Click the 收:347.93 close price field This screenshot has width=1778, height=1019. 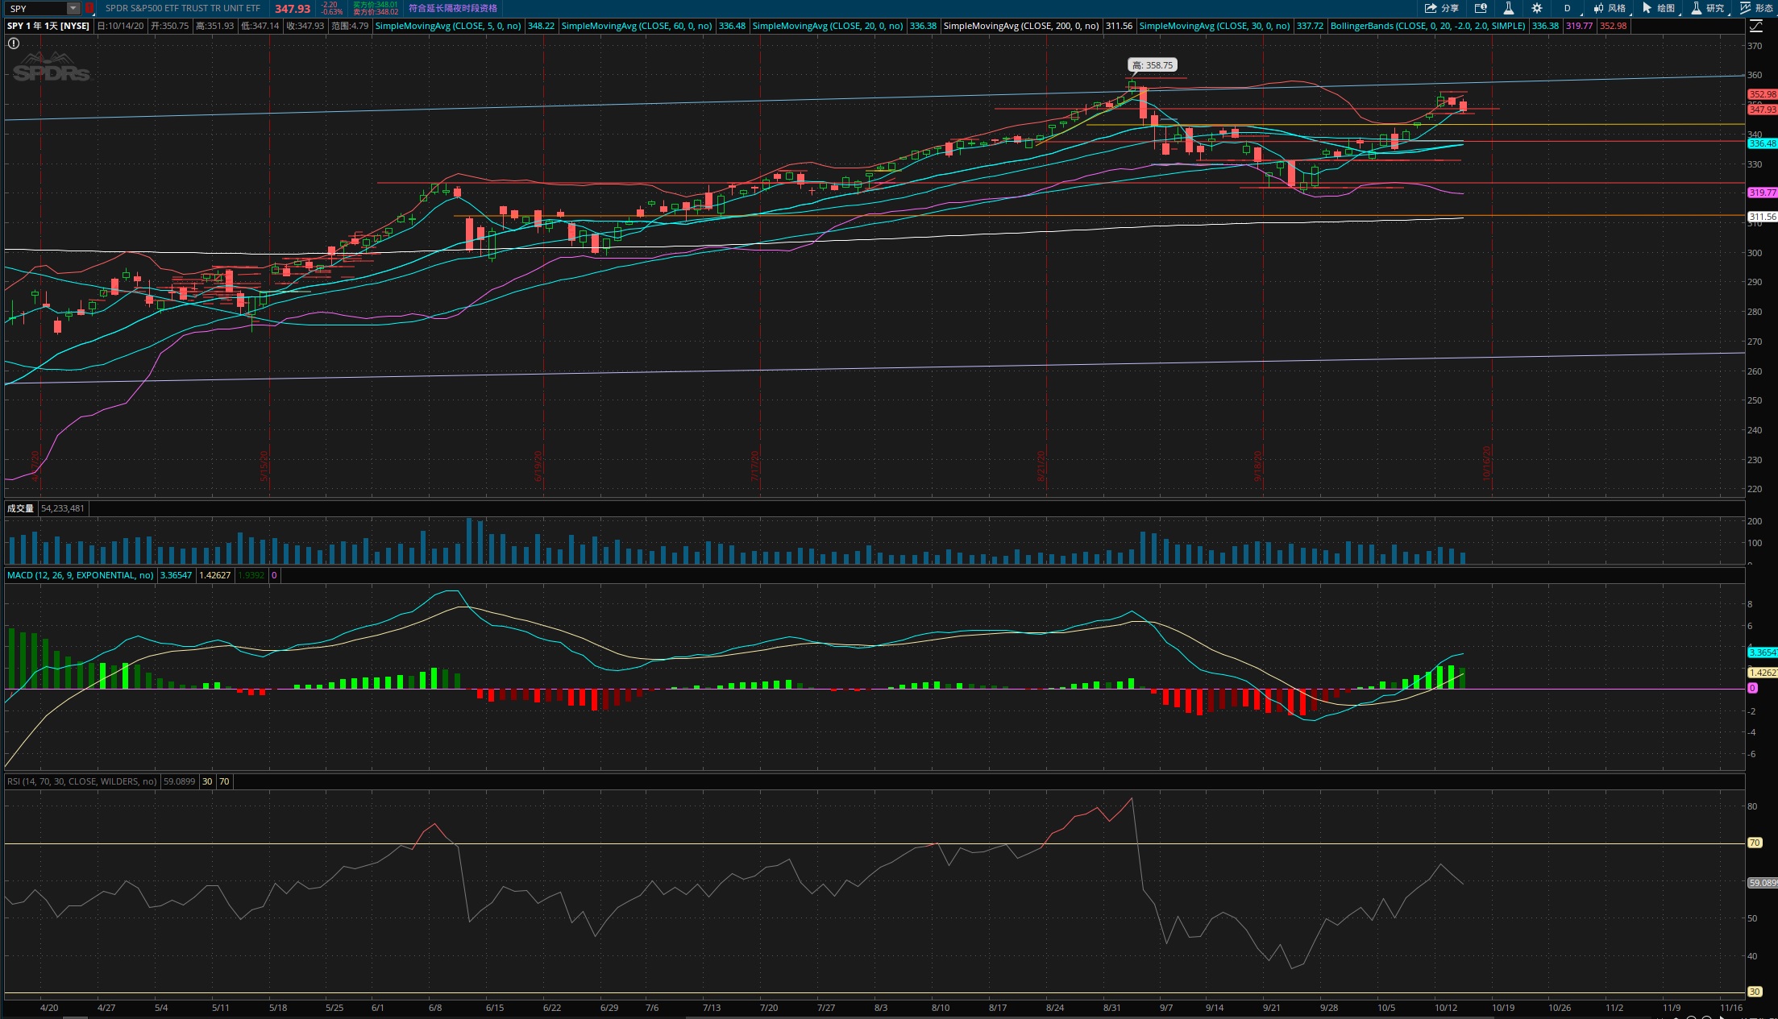click(x=305, y=26)
